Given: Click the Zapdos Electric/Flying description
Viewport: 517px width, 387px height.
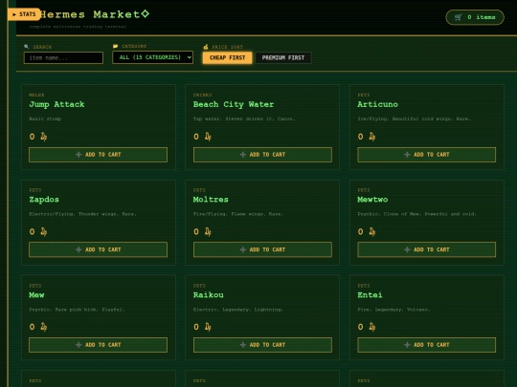Looking at the screenshot, I should (82, 214).
